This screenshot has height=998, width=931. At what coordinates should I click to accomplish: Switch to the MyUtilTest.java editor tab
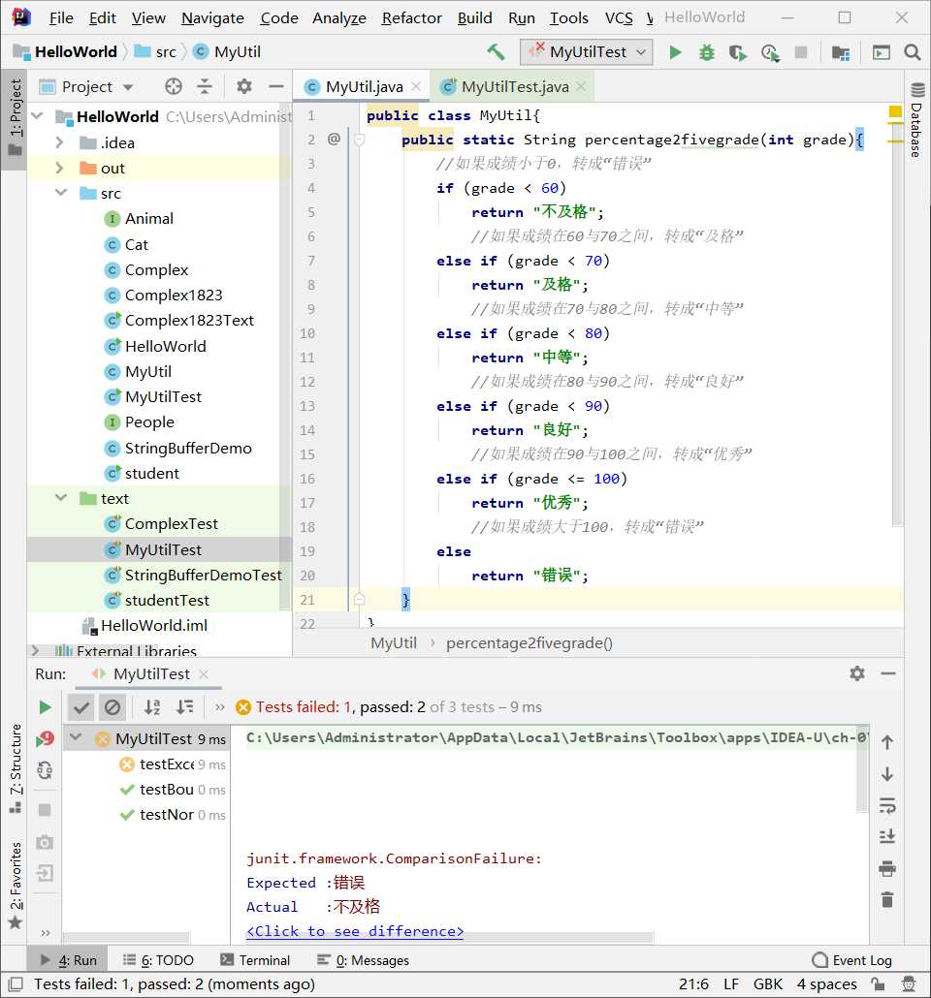[514, 86]
